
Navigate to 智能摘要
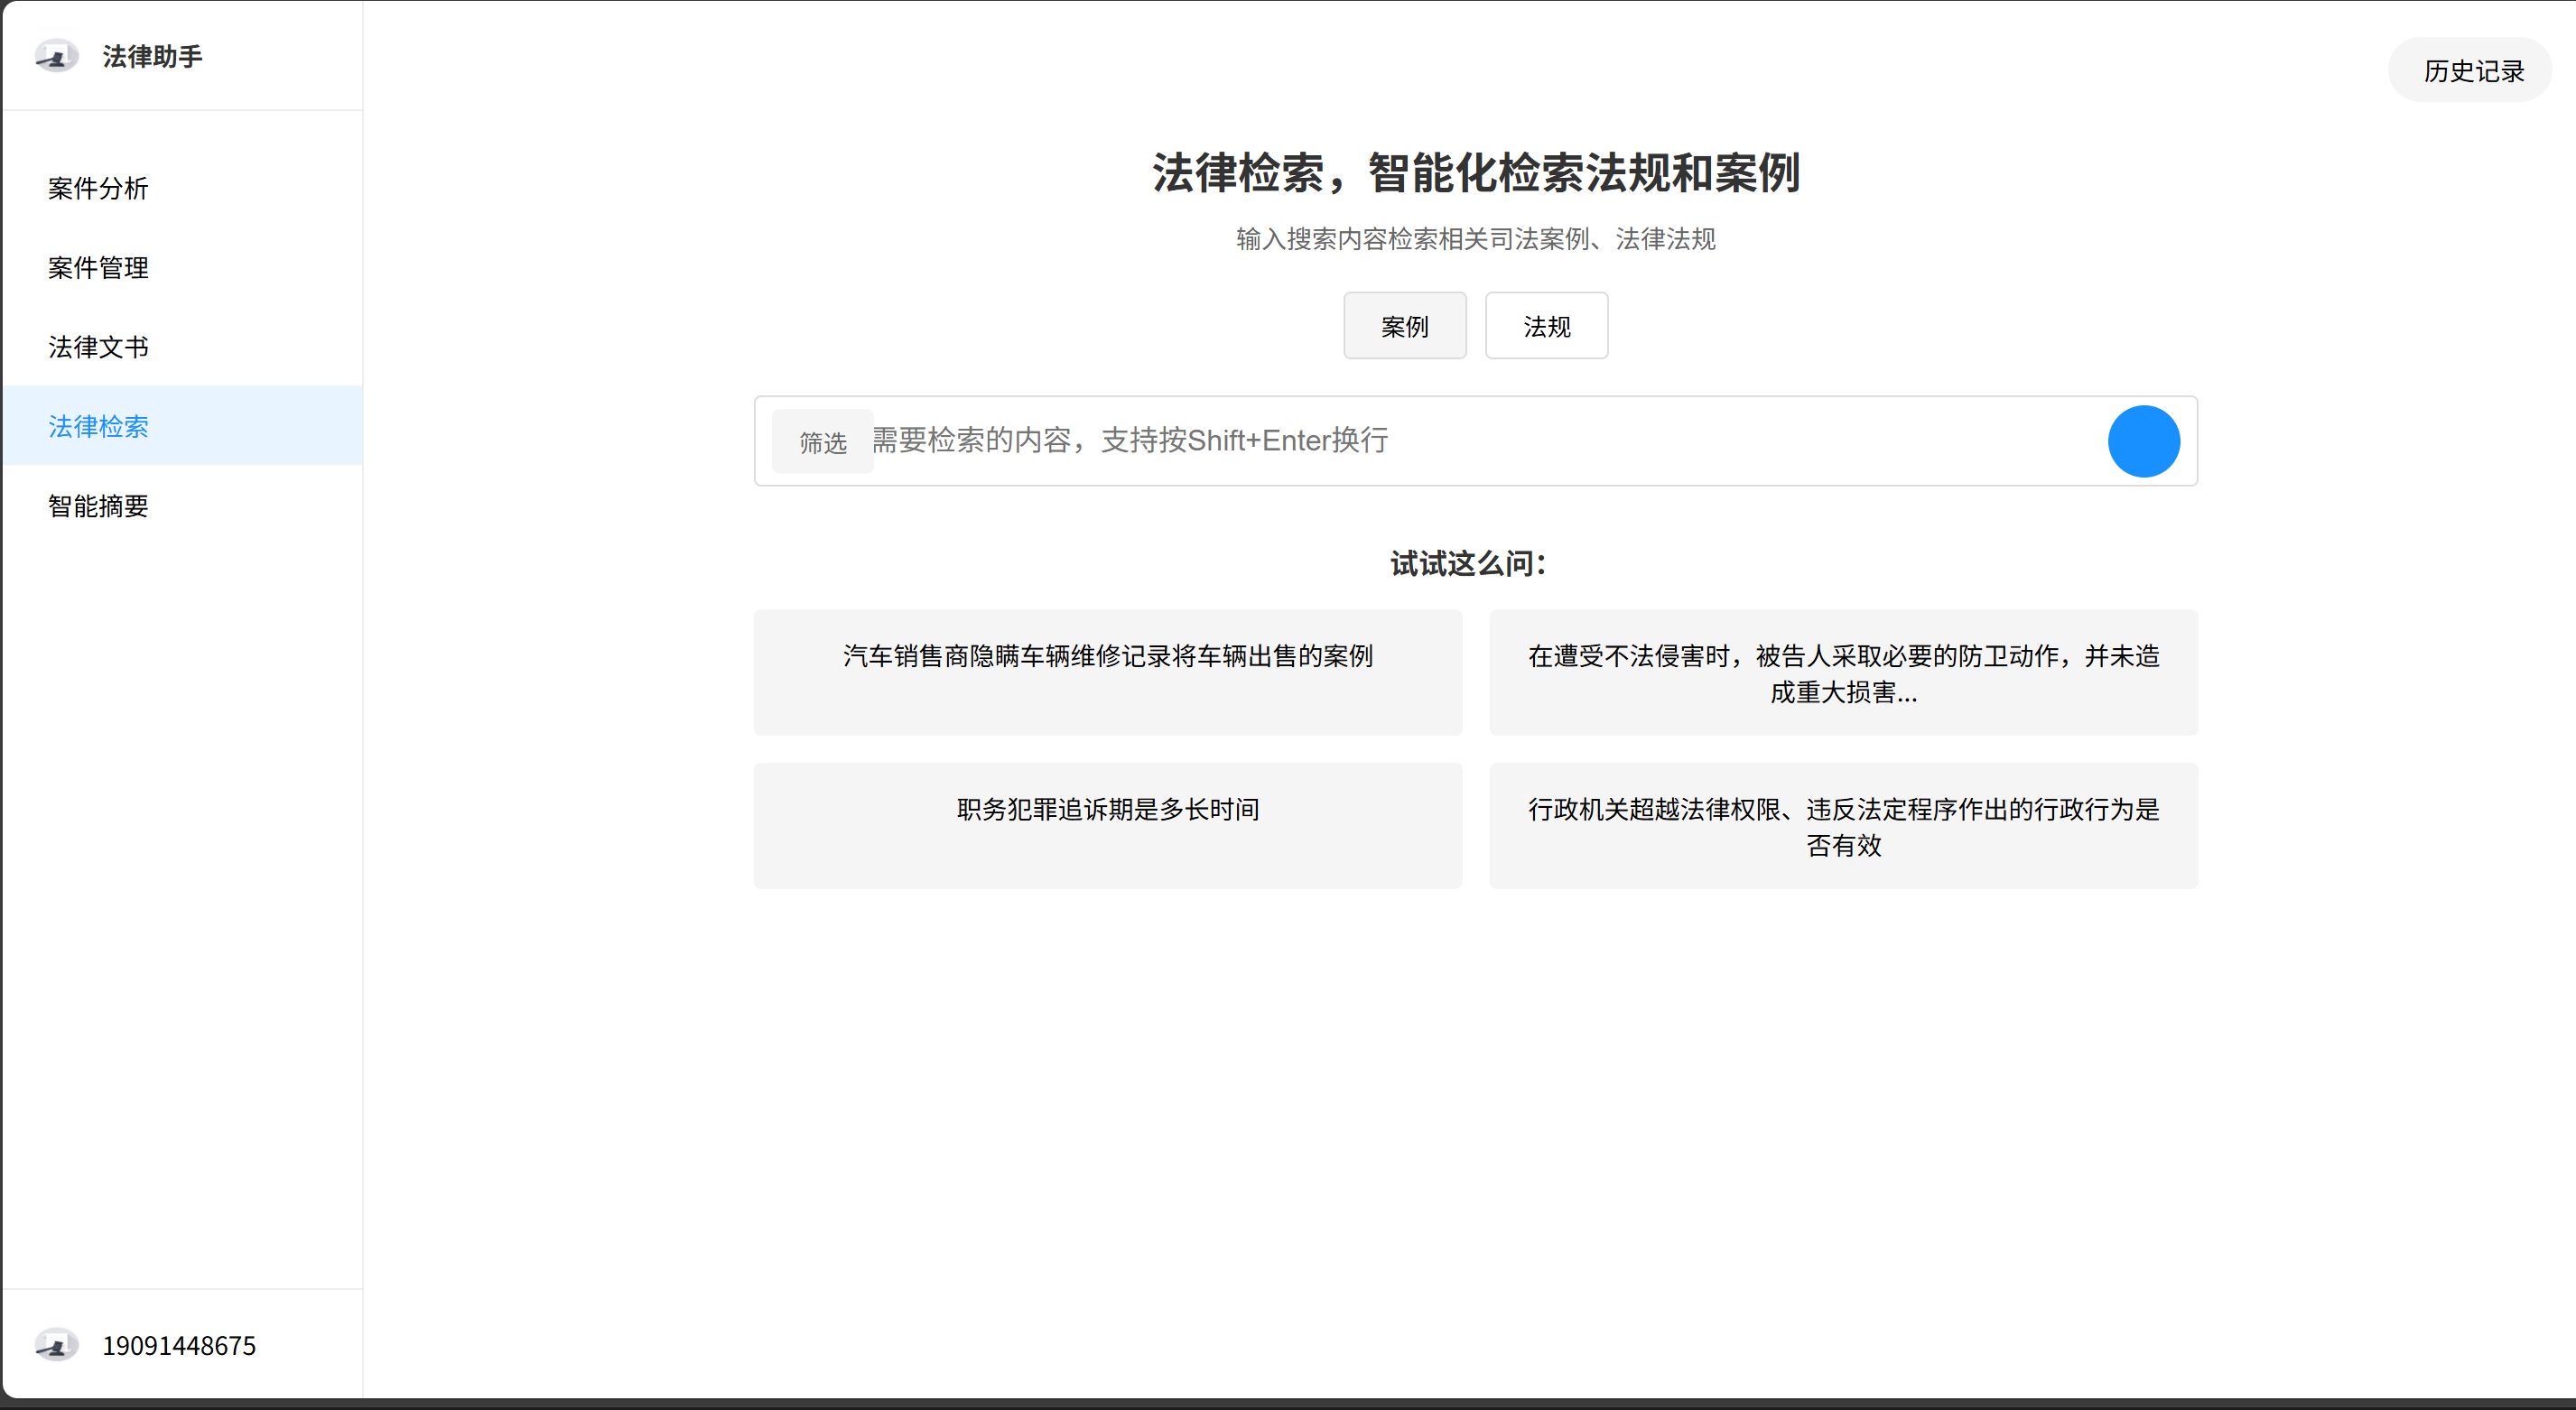click(98, 505)
